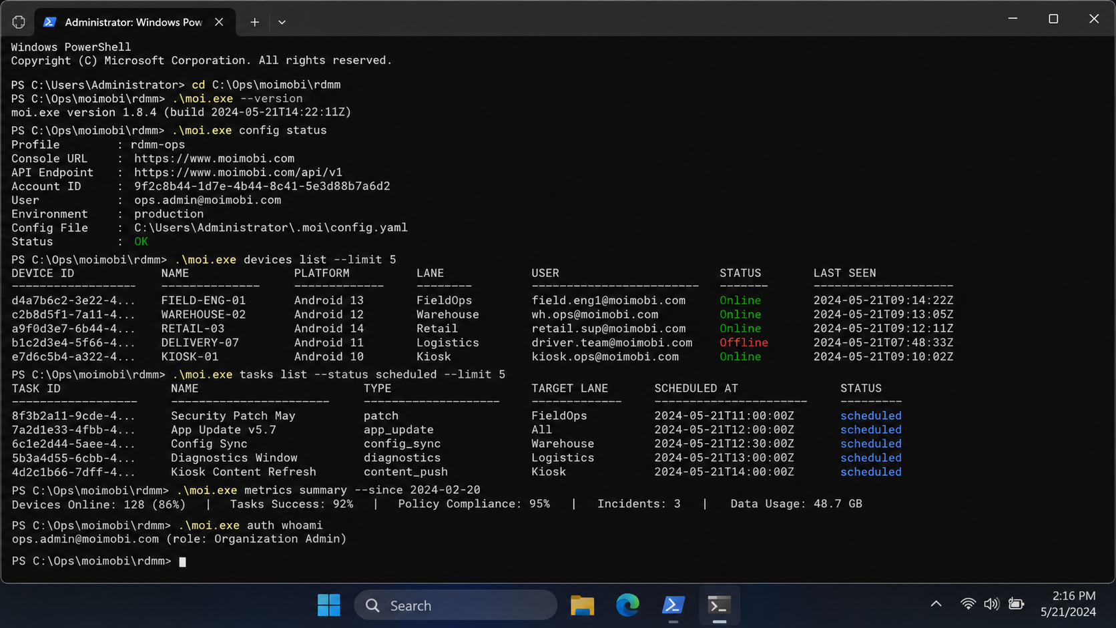Click the STATUS column header of devices list
1116x628 pixels.
tap(740, 274)
